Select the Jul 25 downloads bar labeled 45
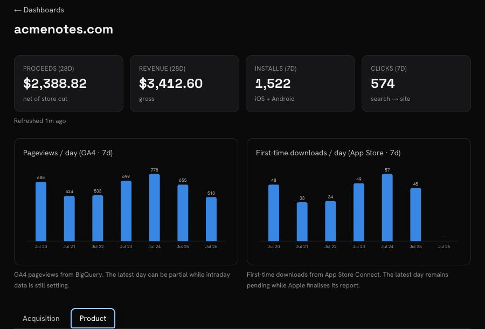485x329 pixels. pos(415,215)
